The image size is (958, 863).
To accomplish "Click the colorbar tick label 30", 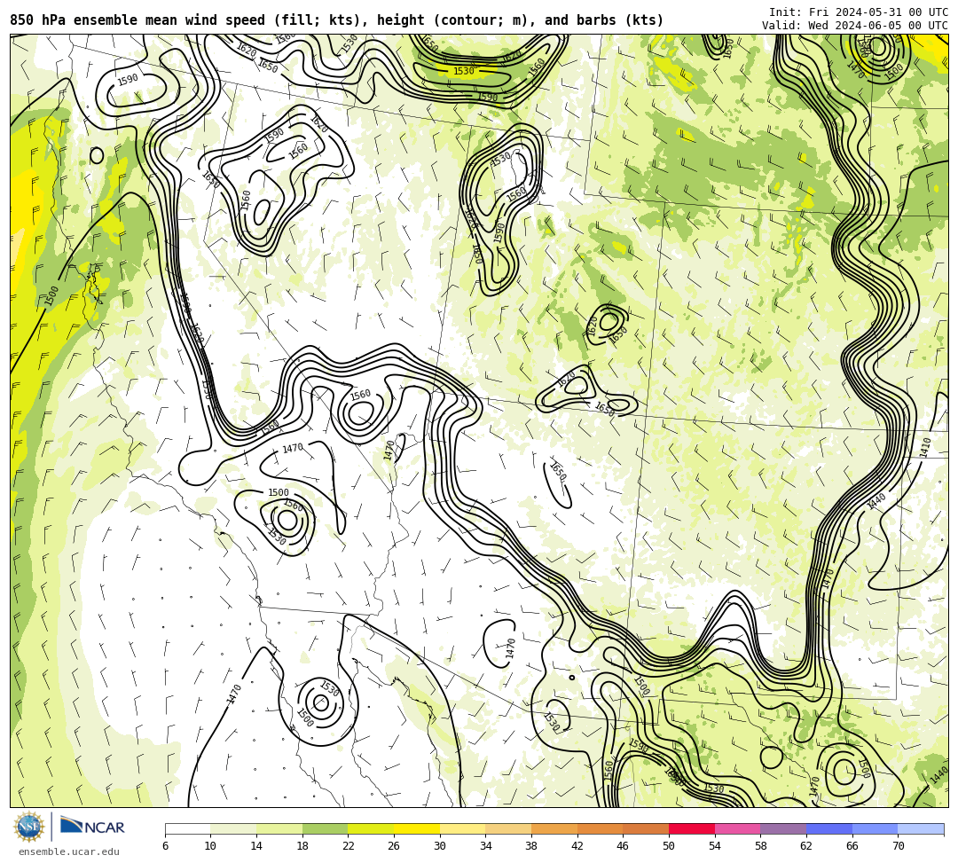I will click(x=440, y=846).
